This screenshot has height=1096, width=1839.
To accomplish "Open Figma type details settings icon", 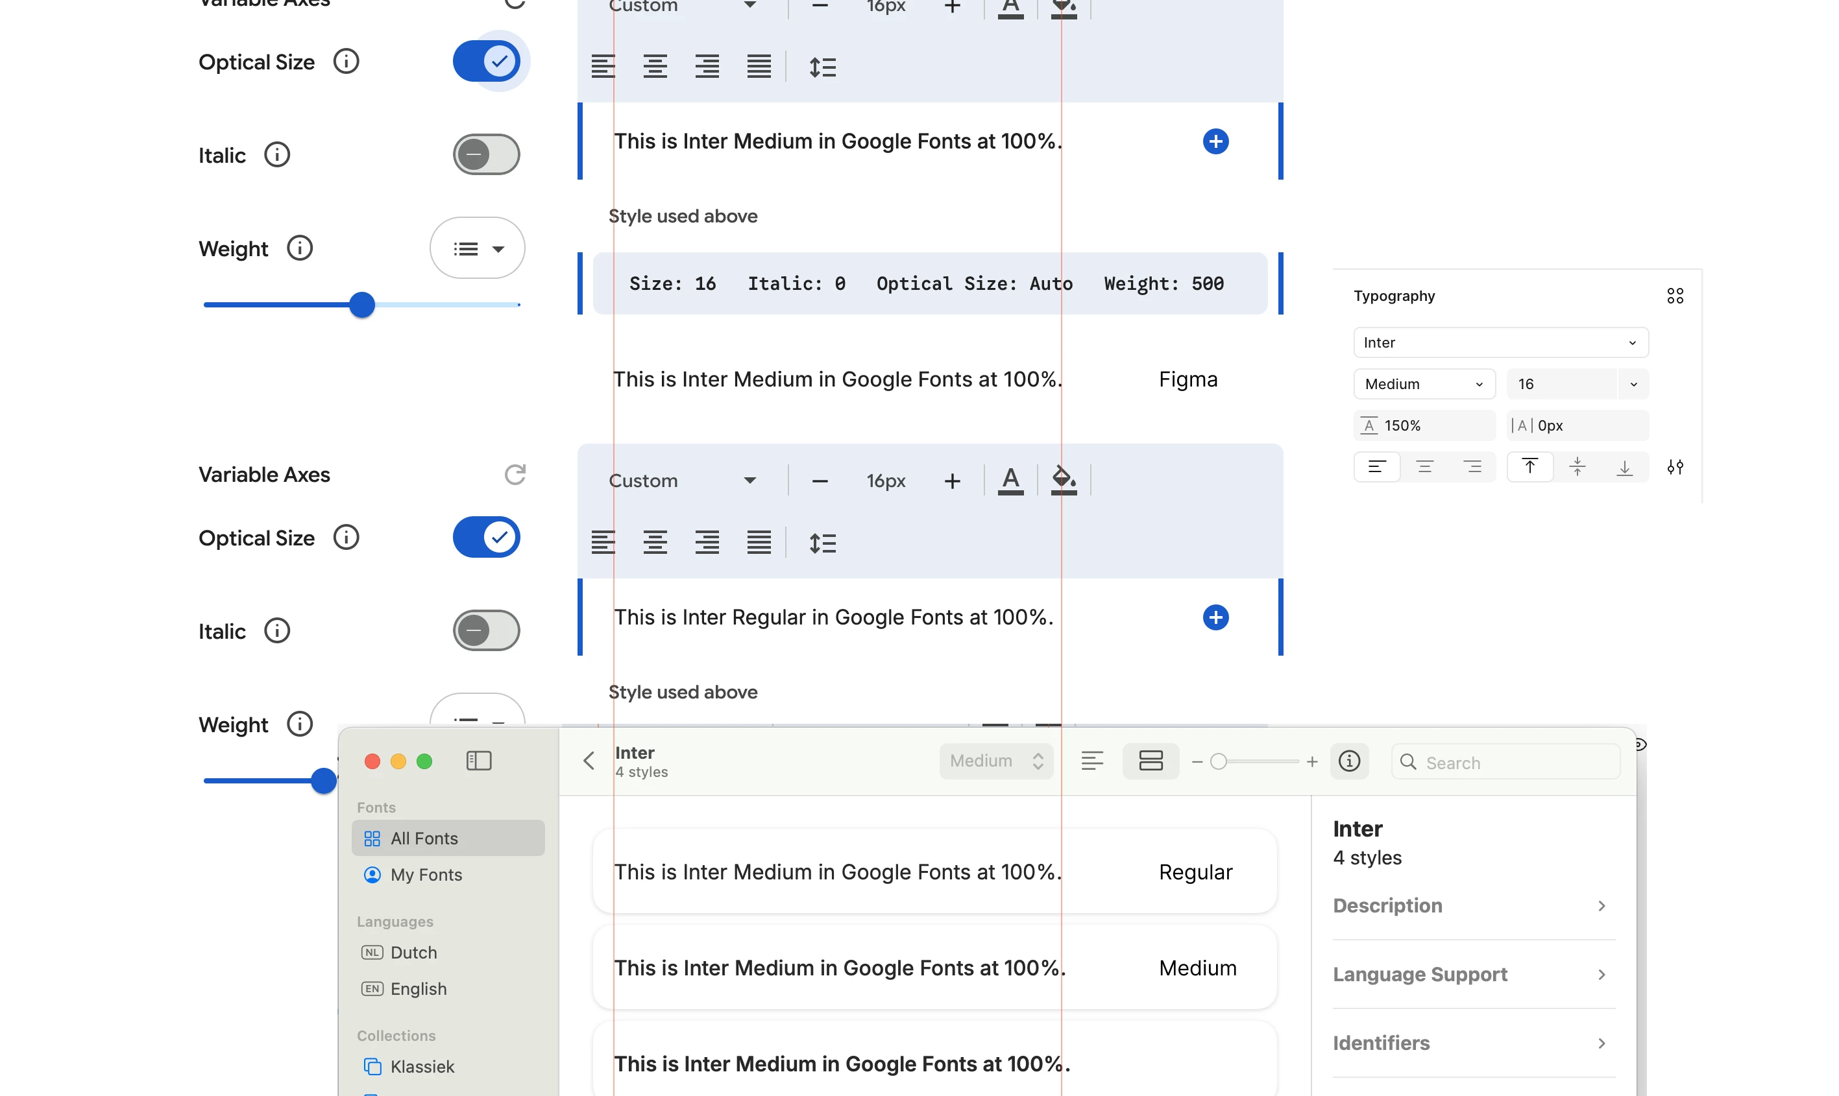I will pos(1674,467).
